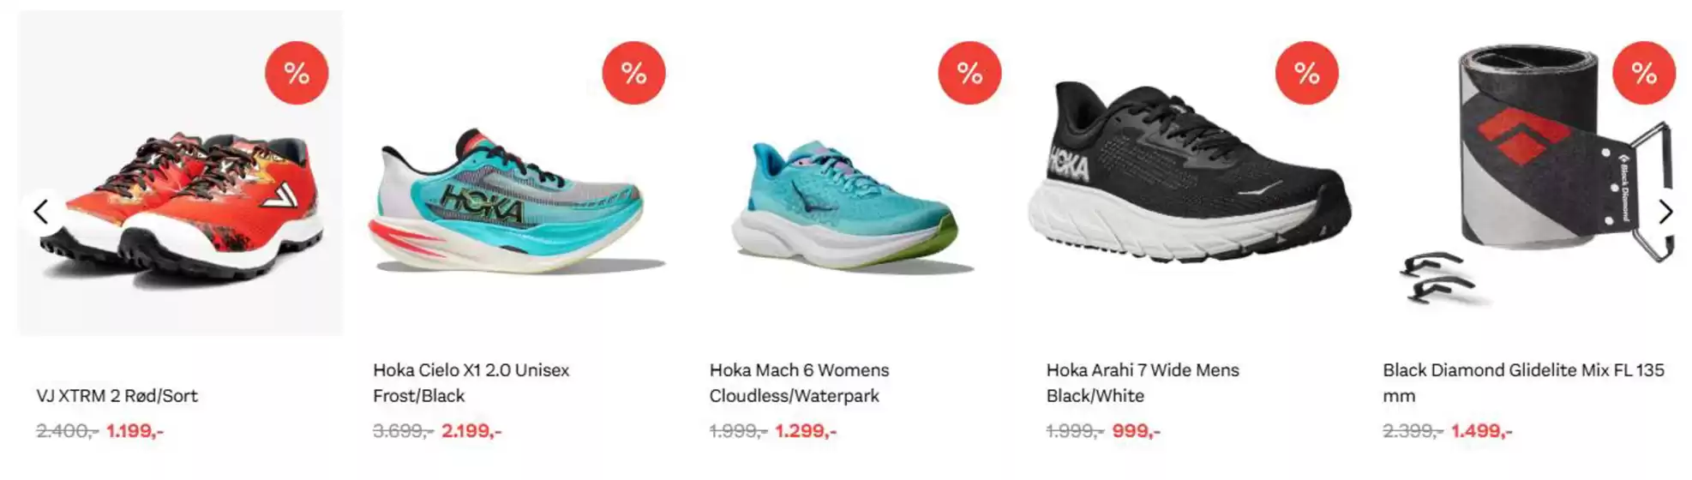This screenshot has height=480, width=1692.
Task: Open the Hoka Mach 6 Womens shoe image
Action: pos(849,206)
